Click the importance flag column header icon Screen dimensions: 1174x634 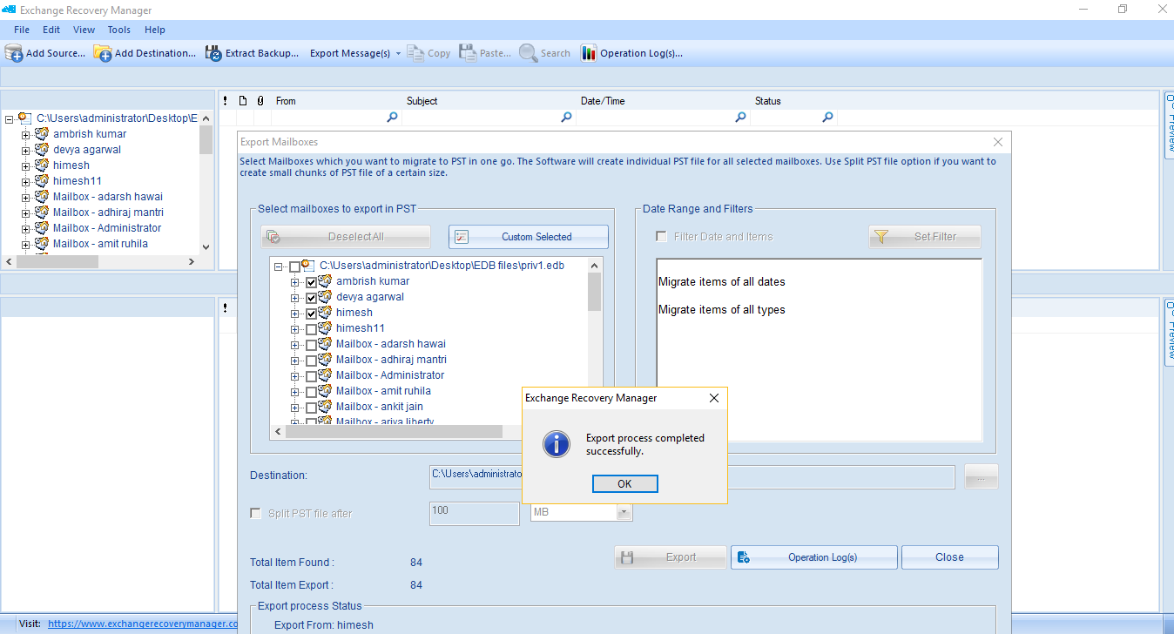click(x=226, y=101)
